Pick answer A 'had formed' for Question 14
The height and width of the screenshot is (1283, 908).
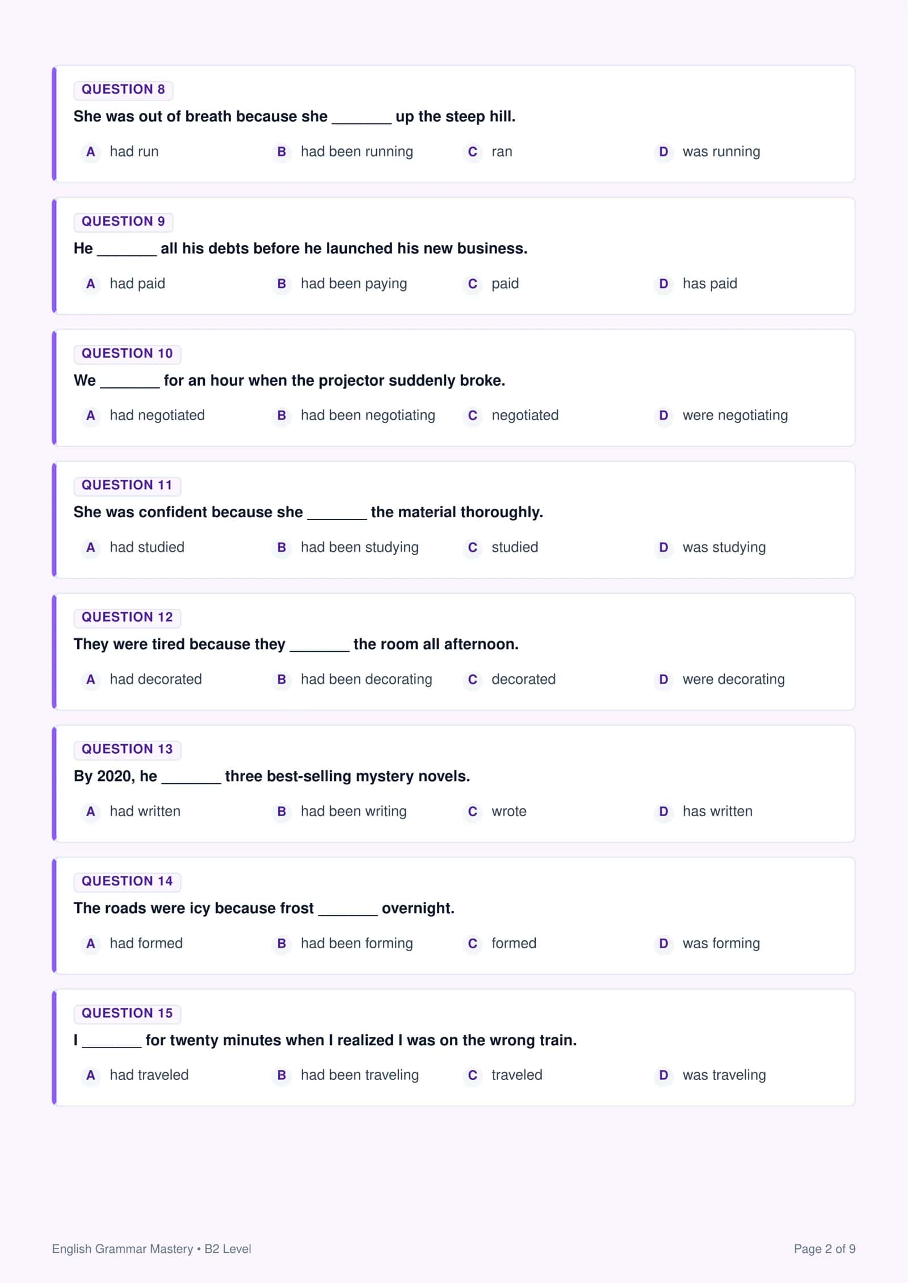132,943
